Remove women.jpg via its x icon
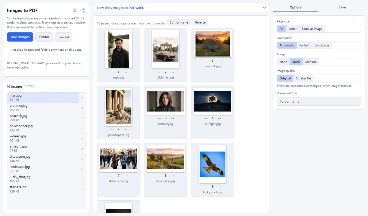 [x=82, y=139]
